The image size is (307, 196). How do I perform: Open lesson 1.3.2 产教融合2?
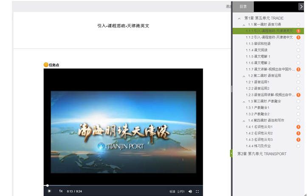click(x=258, y=114)
